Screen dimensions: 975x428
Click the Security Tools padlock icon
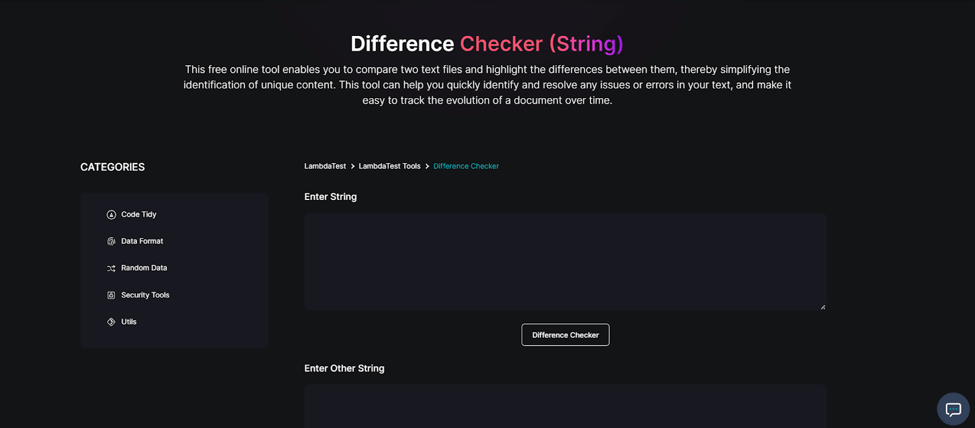(x=111, y=294)
